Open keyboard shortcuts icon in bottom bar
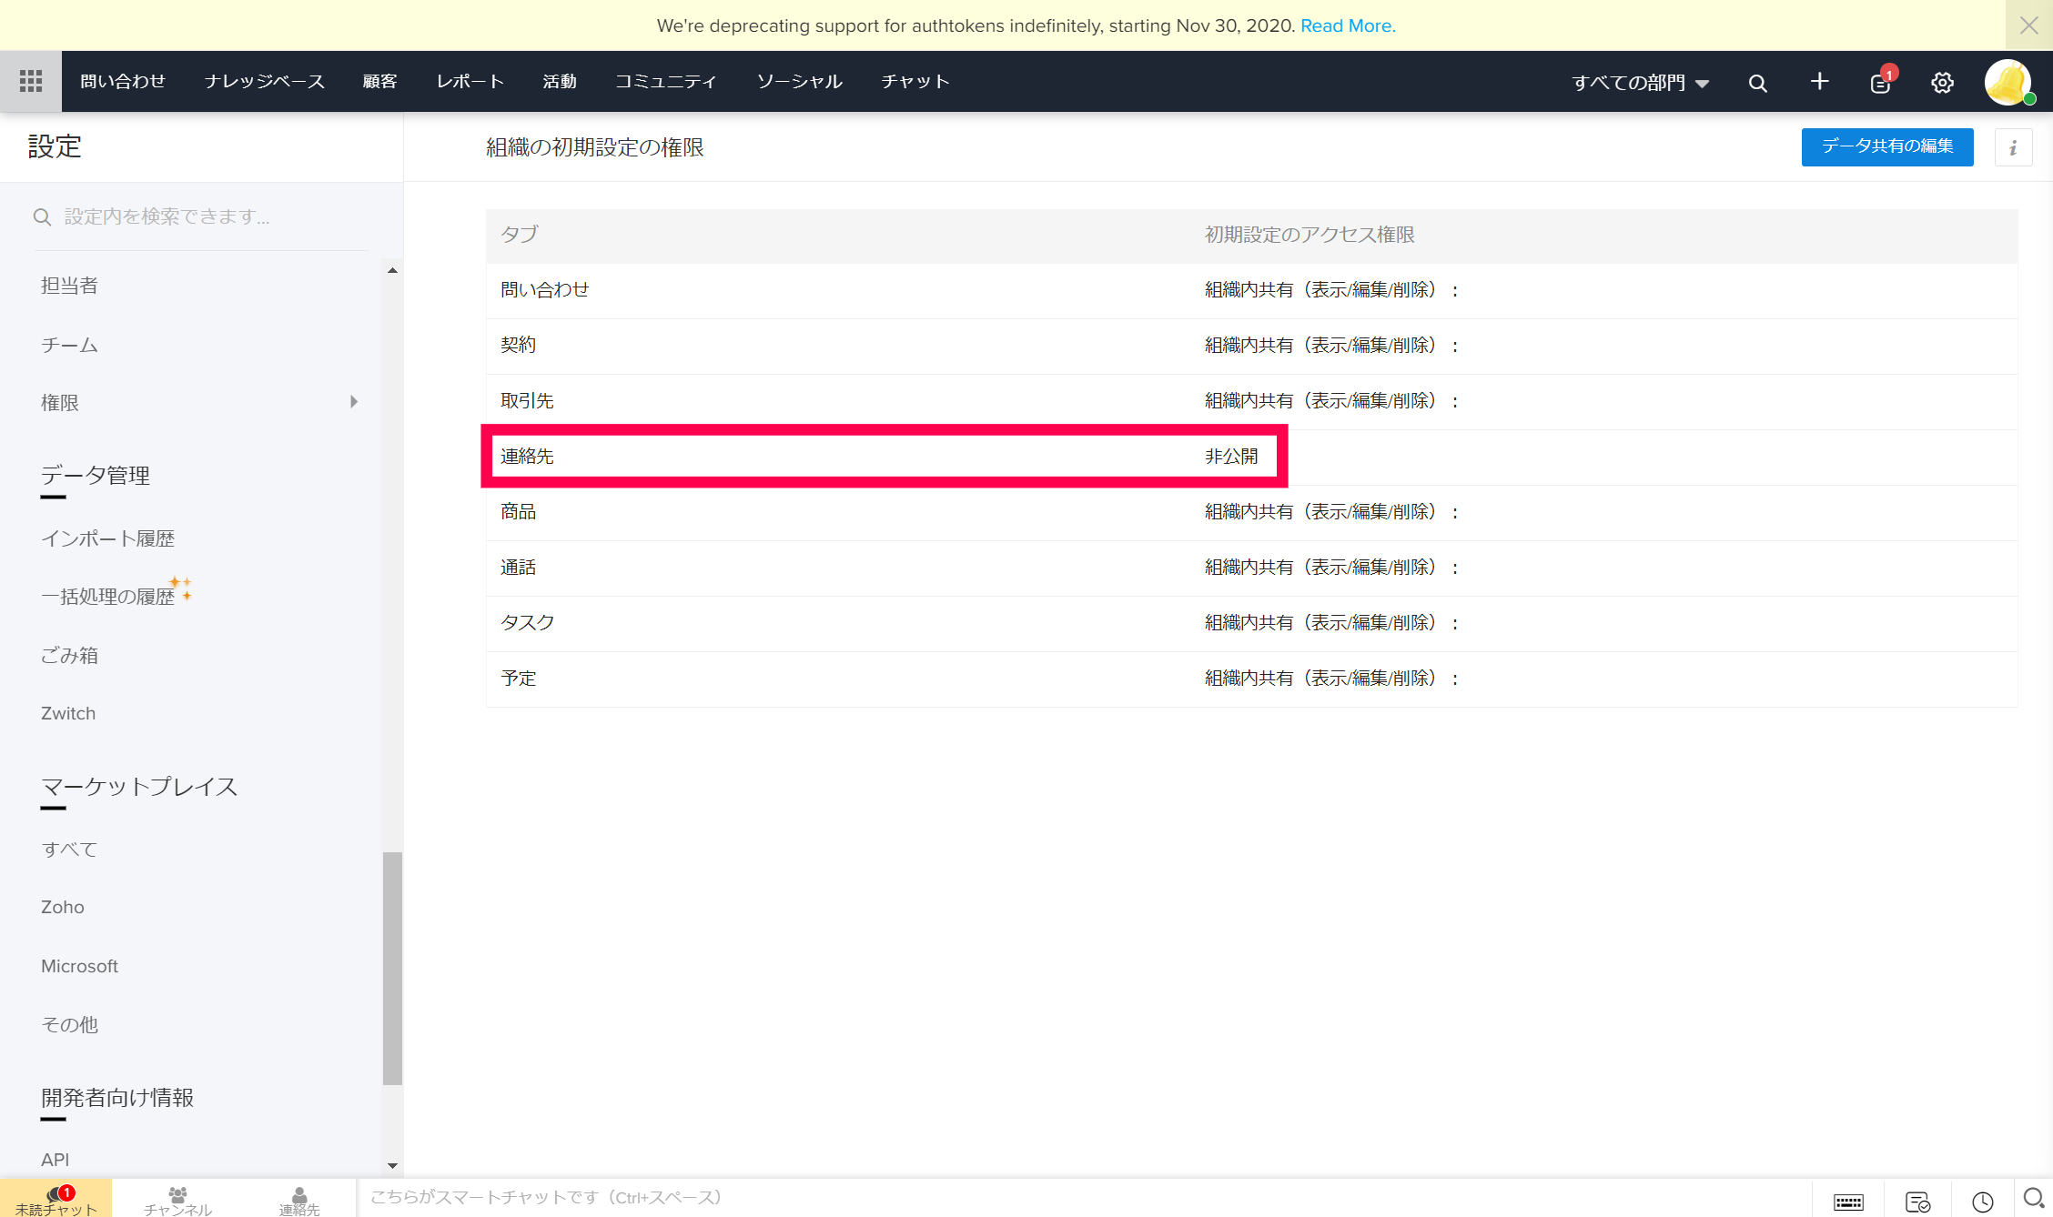This screenshot has height=1217, width=2053. pyautogui.click(x=1848, y=1202)
